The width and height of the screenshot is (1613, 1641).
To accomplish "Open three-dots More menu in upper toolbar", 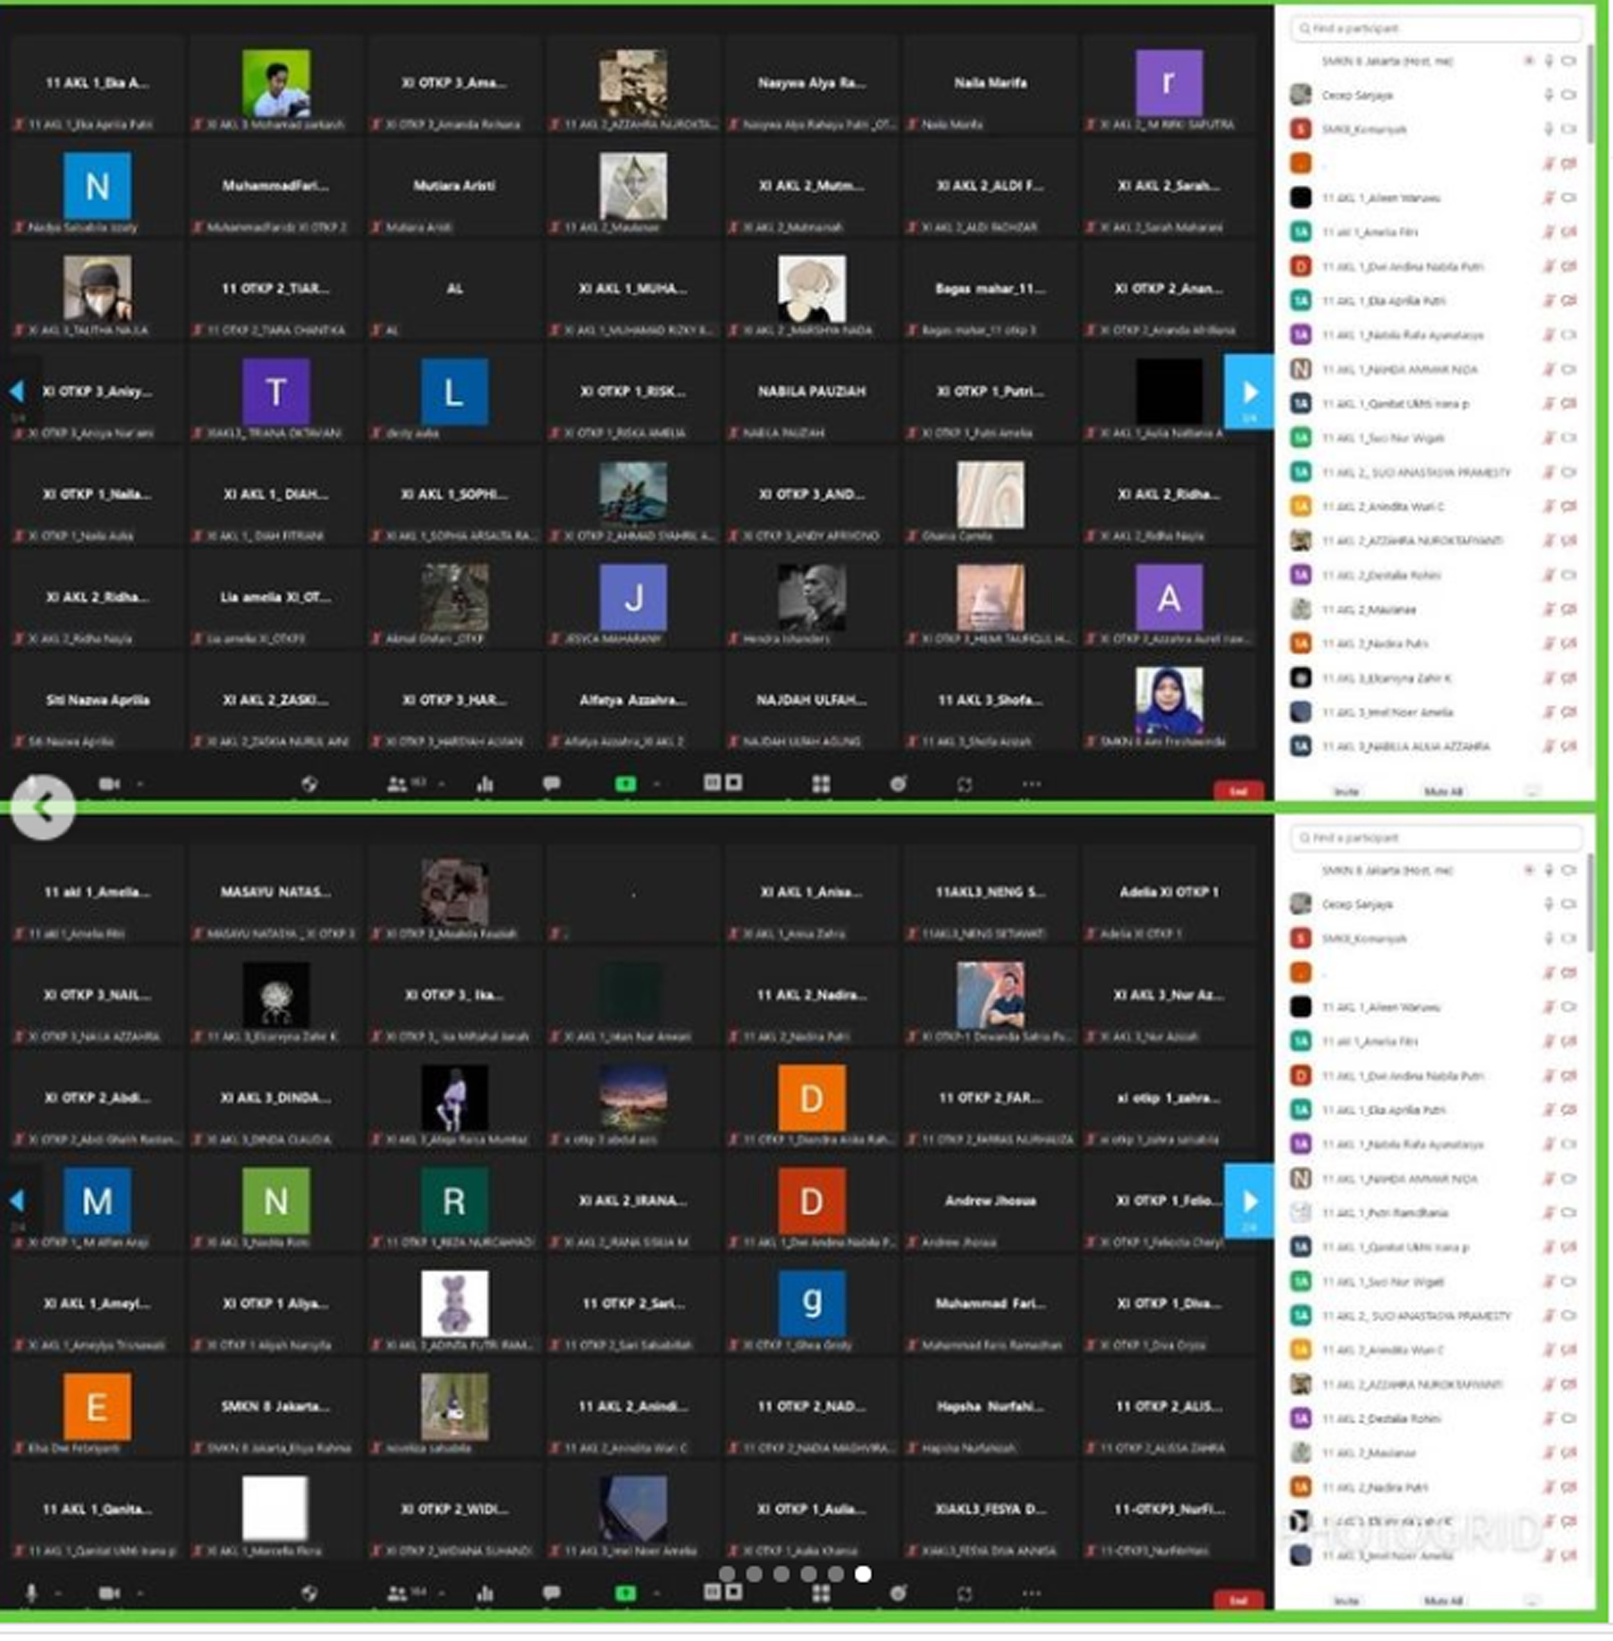I will pyautogui.click(x=1030, y=785).
